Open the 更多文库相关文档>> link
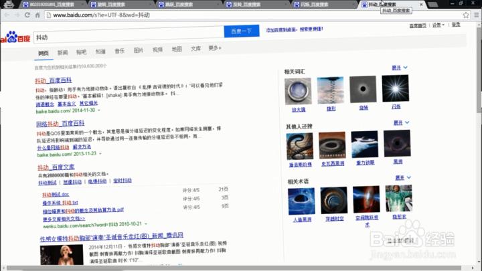Viewport: 482px width, 271px height. click(64, 219)
